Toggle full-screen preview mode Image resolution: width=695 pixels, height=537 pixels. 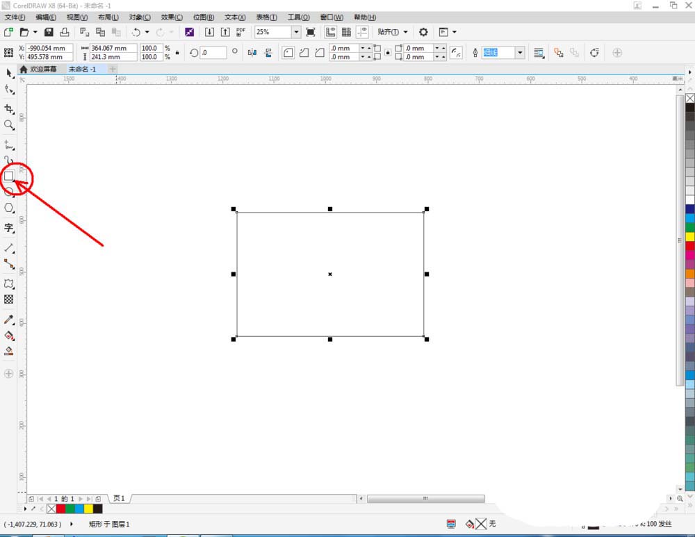pyautogui.click(x=311, y=32)
